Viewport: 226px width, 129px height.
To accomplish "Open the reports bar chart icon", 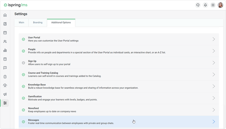I will tap(5, 50).
